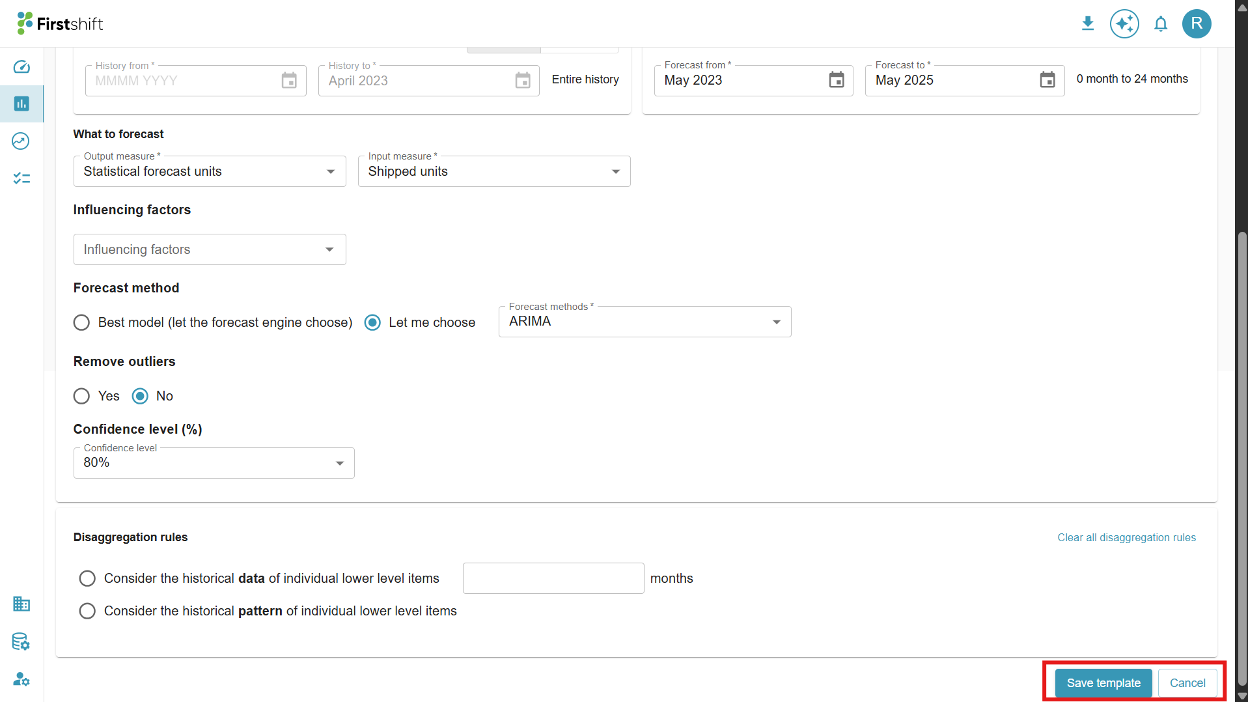This screenshot has width=1248, height=702.
Task: Click the vertical page scrollbar thumb
Action: point(1242,459)
